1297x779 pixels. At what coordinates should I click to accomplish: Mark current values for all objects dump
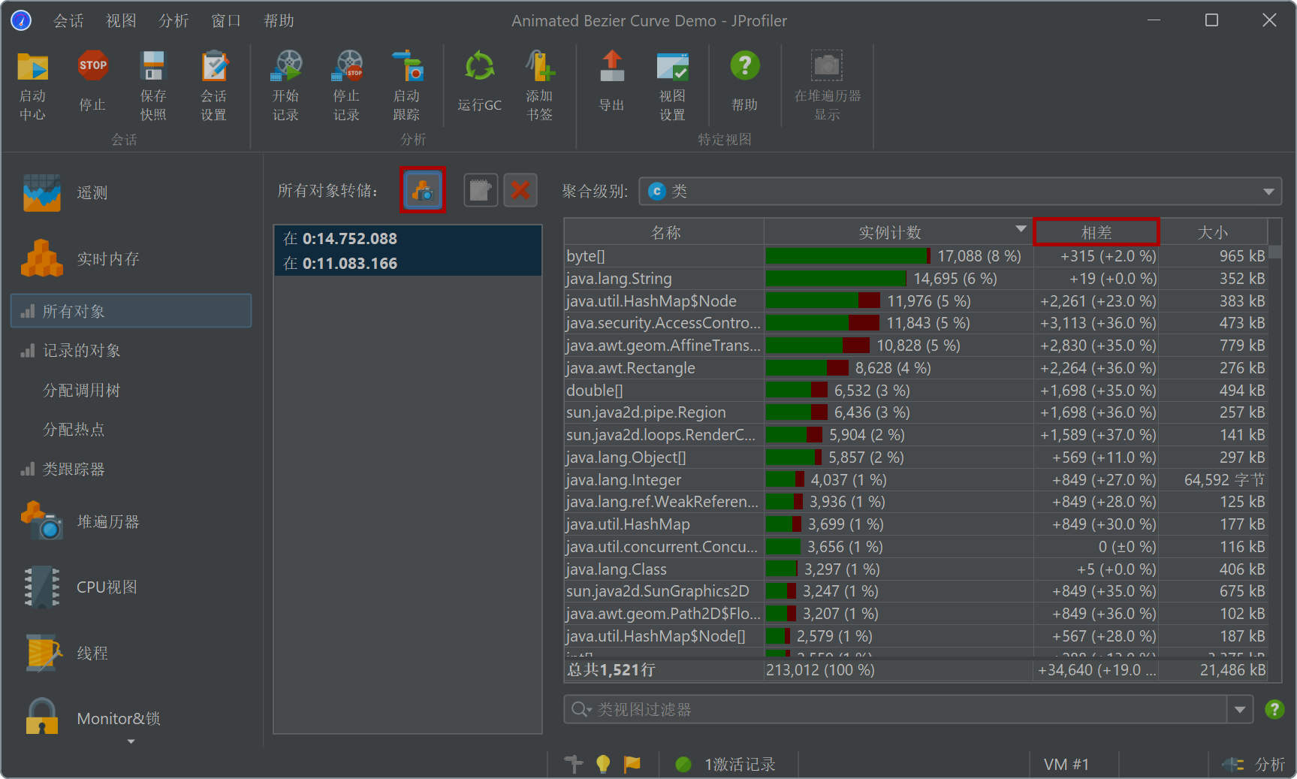423,190
